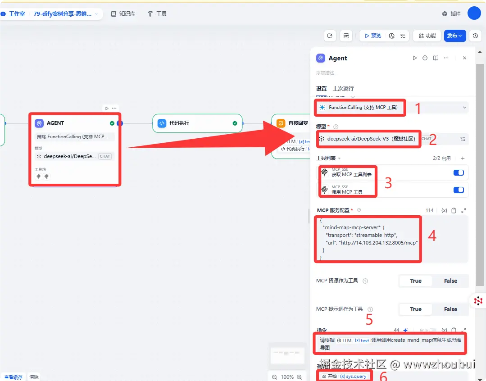
Task: Open the help book icon in Agent panel
Action: click(x=436, y=58)
